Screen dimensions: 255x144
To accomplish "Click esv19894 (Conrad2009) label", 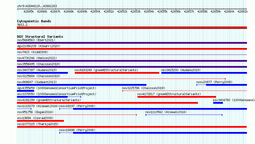I will 35,118.
